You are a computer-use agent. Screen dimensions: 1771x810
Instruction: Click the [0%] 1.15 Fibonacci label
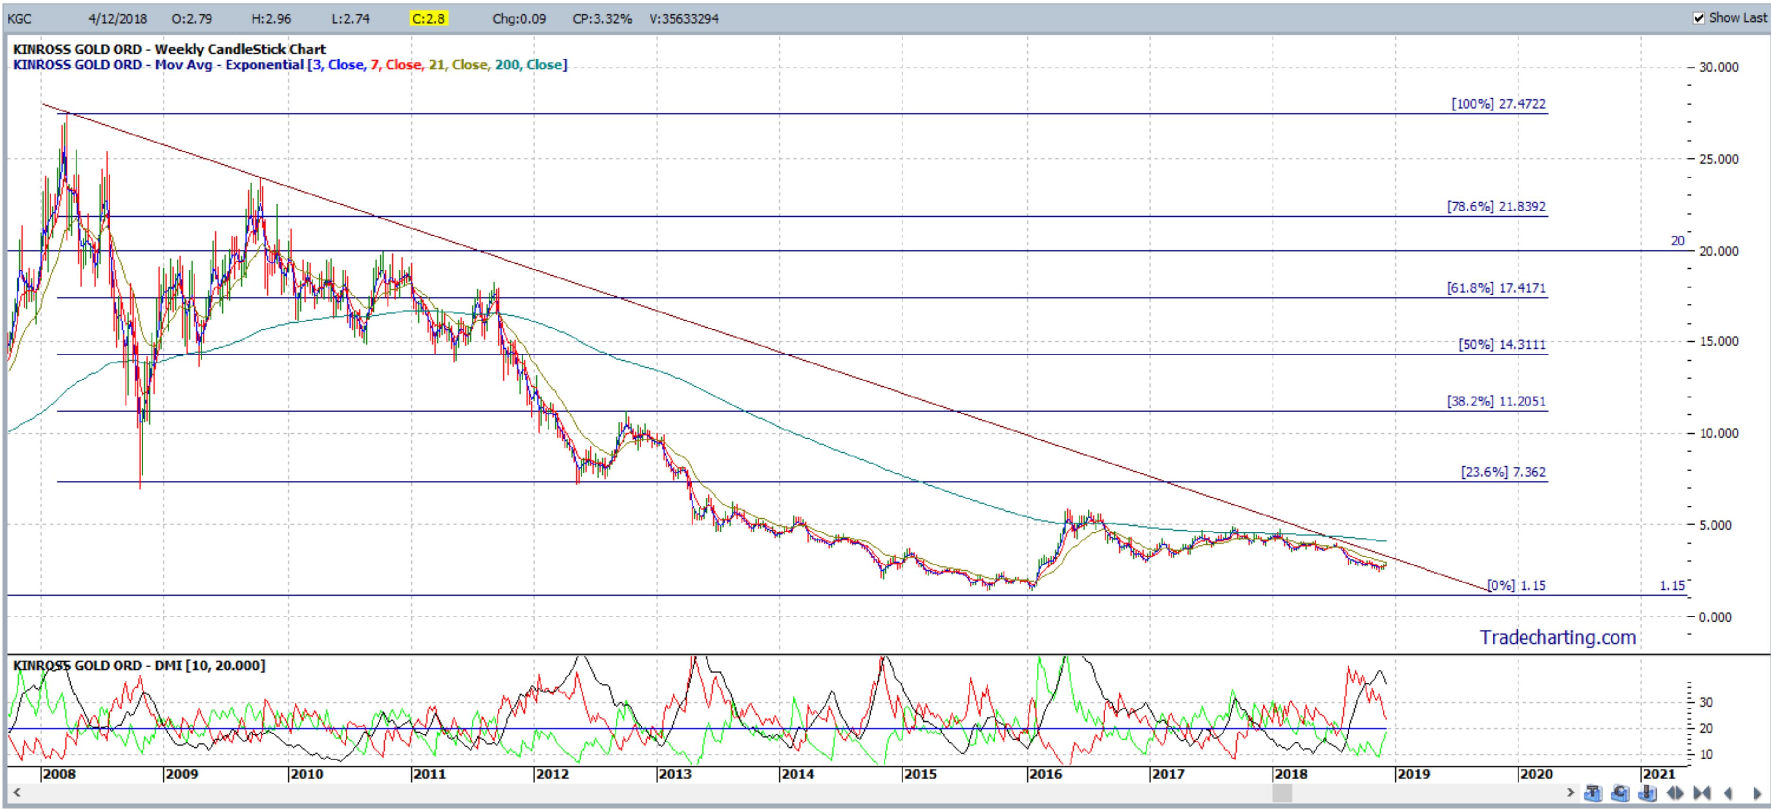point(1516,585)
